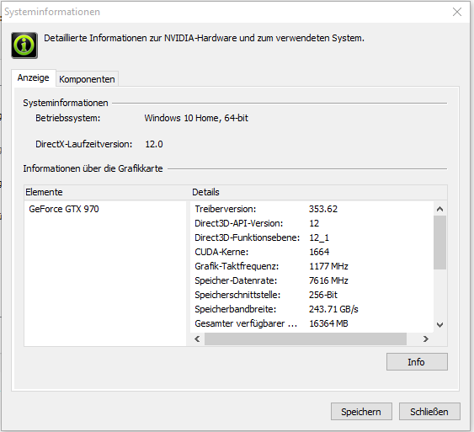Click the horizontal scroll left arrow
The image size is (474, 432).
[x=197, y=339]
